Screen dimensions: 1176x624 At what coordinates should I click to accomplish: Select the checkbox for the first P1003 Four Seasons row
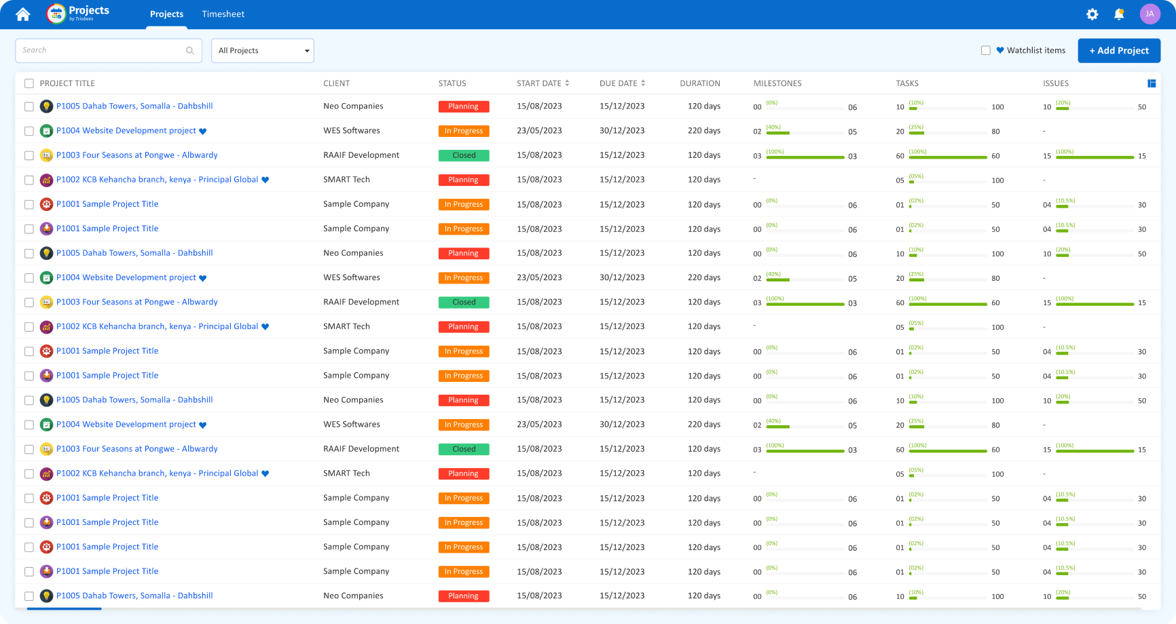pyautogui.click(x=29, y=155)
